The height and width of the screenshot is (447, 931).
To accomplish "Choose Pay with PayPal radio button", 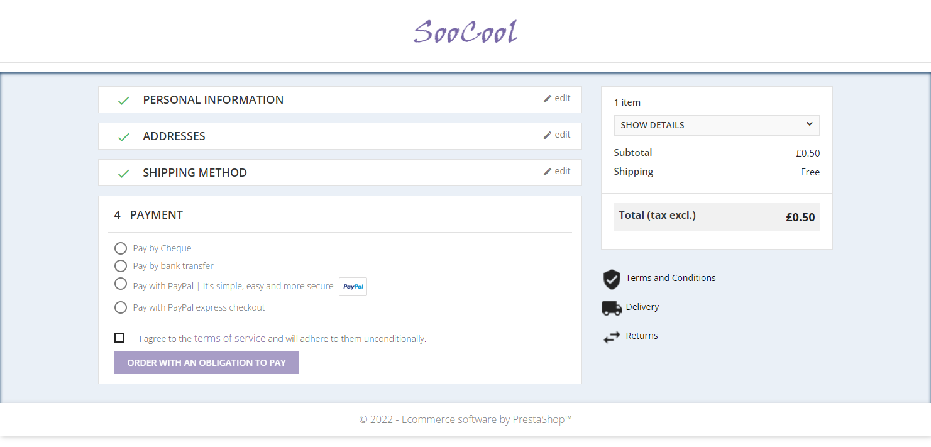I will click(x=121, y=284).
